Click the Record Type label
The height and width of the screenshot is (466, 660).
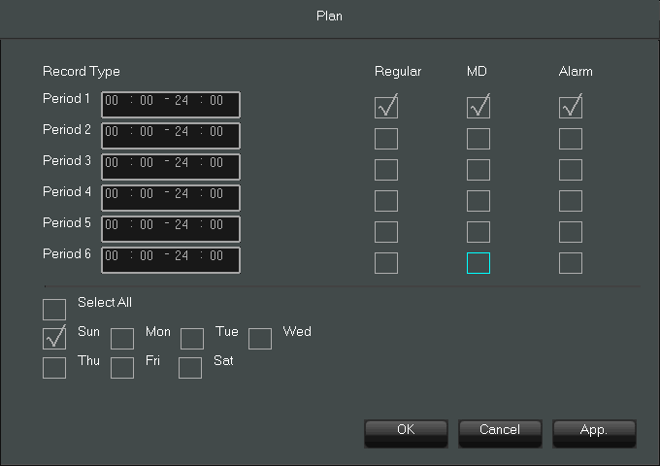click(x=82, y=72)
